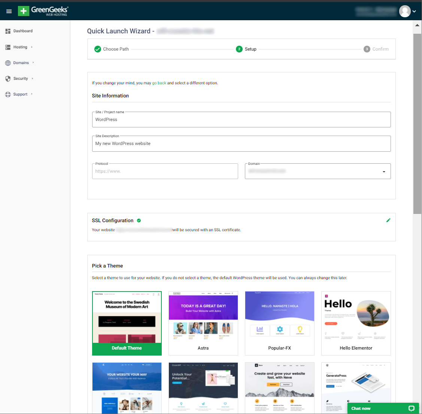Click the GreenGeeks logo
Screen dimensions: 422x414
pyautogui.click(x=43, y=11)
